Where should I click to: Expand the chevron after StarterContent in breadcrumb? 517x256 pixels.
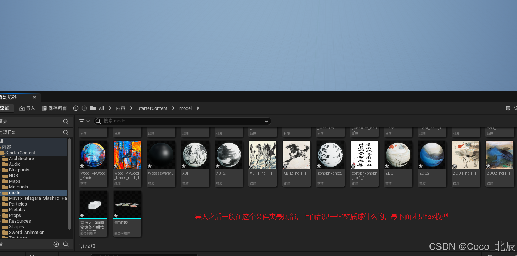[173, 108]
